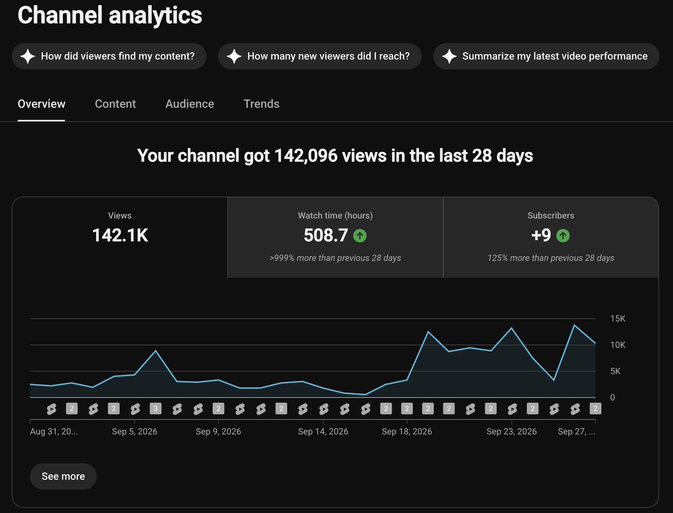Click sparkle icon beside 'How many new viewers did I reach?'
Image resolution: width=673 pixels, height=513 pixels.
tap(234, 56)
